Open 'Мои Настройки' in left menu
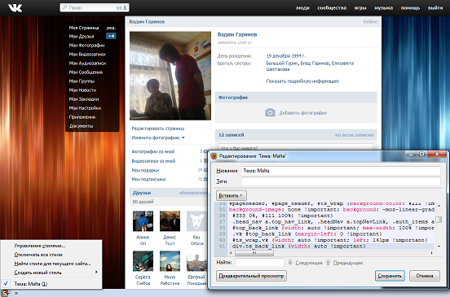Image resolution: width=450 pixels, height=297 pixels. click(85, 108)
